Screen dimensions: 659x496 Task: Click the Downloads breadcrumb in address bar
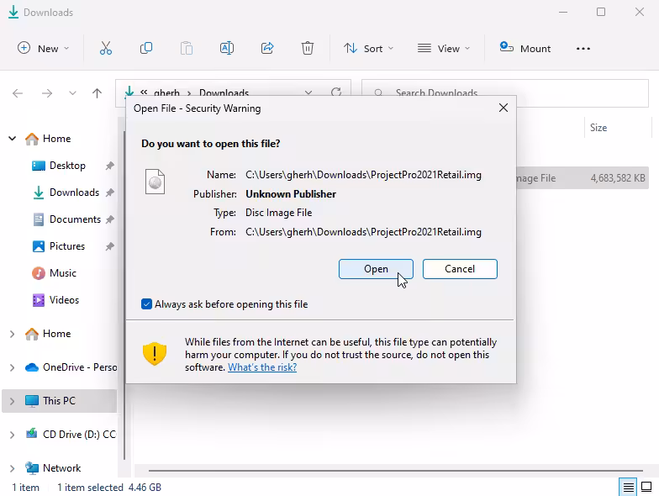224,92
